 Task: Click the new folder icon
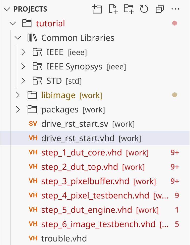tap(129, 9)
